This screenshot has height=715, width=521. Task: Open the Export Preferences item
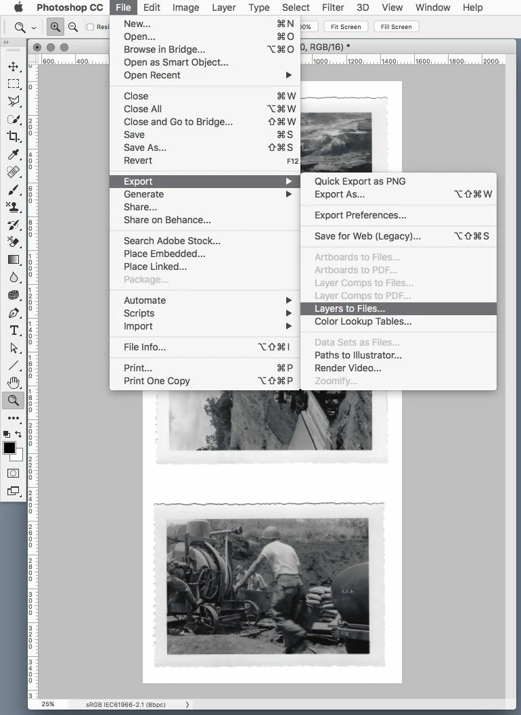tap(399, 215)
